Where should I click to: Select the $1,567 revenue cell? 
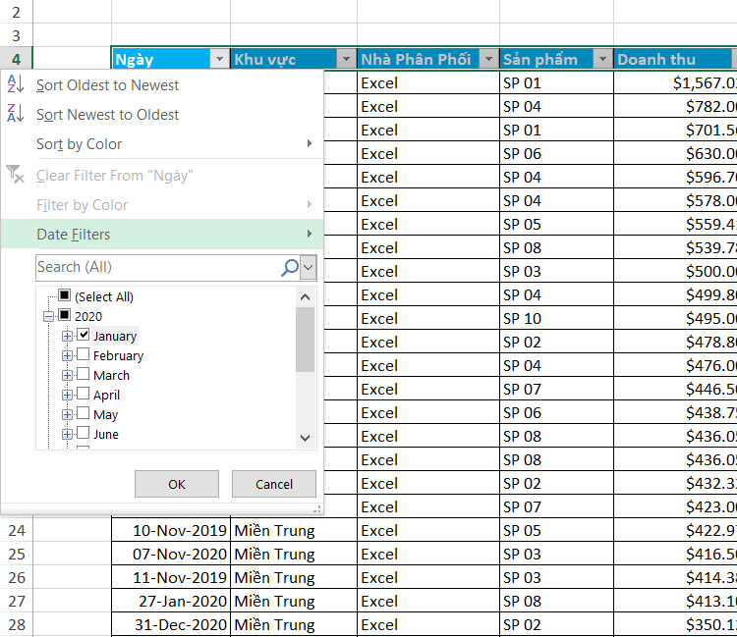click(x=675, y=82)
